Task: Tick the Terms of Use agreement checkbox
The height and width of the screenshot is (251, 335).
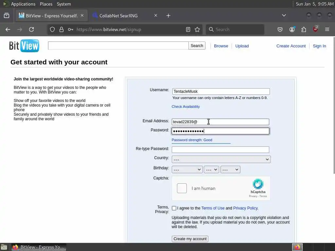Action: (x=174, y=208)
